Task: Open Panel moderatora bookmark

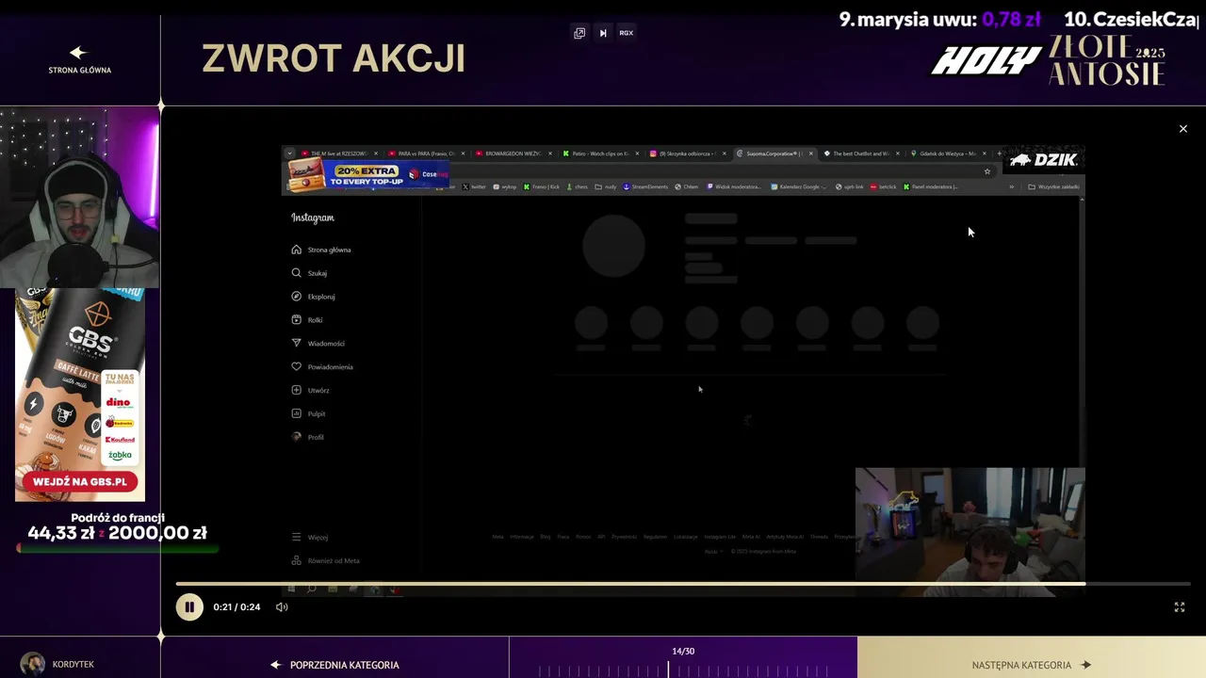Action: pos(931,186)
